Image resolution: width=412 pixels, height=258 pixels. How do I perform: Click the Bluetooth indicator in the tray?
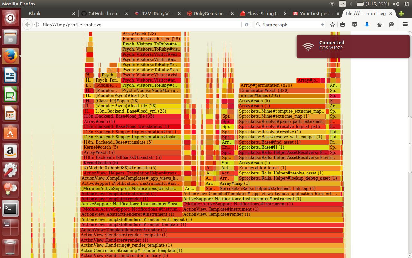(x=351, y=4)
